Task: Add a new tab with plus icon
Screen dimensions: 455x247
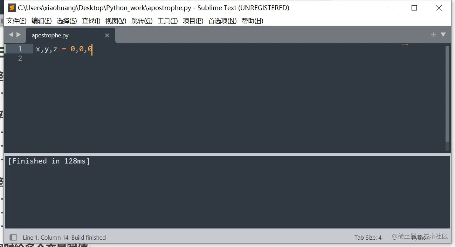Action: click(x=433, y=35)
